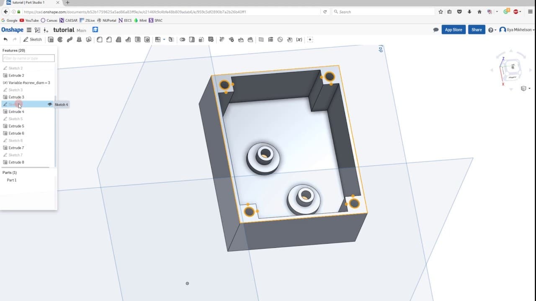Open the App Store
536x301 pixels.
pos(454,30)
